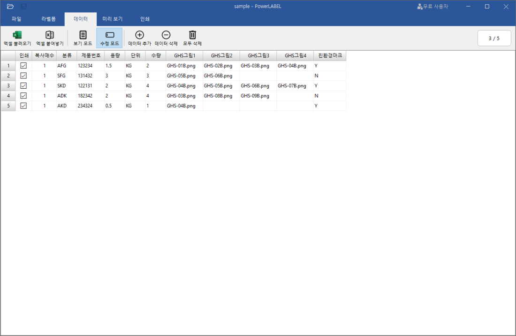The width and height of the screenshot is (516, 336).
Task: Click the 3 / 5 record counter box
Action: coord(494,38)
